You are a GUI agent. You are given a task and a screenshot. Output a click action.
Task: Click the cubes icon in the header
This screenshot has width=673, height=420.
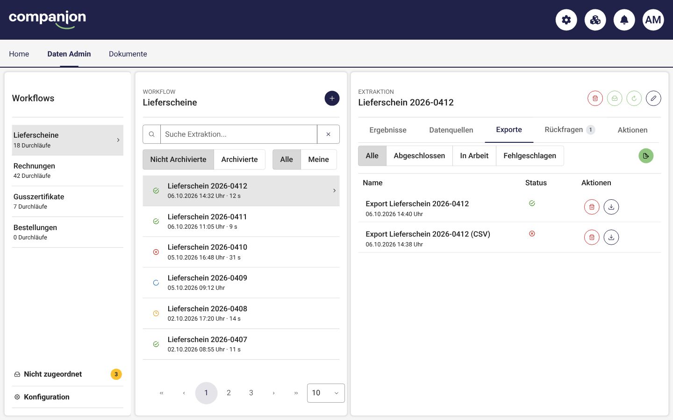pyautogui.click(x=595, y=20)
